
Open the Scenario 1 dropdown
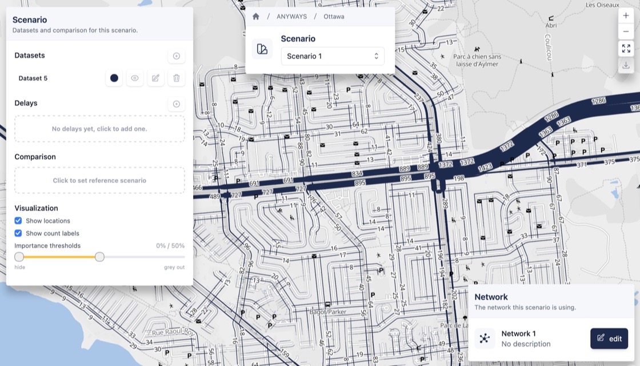click(333, 56)
